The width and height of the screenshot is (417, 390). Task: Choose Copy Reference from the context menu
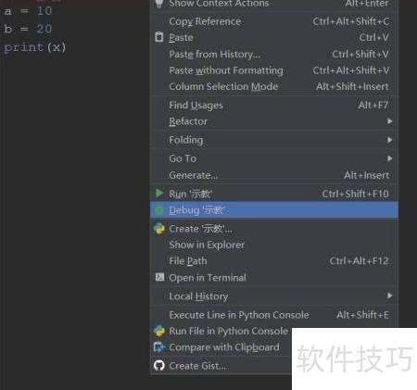click(274, 21)
